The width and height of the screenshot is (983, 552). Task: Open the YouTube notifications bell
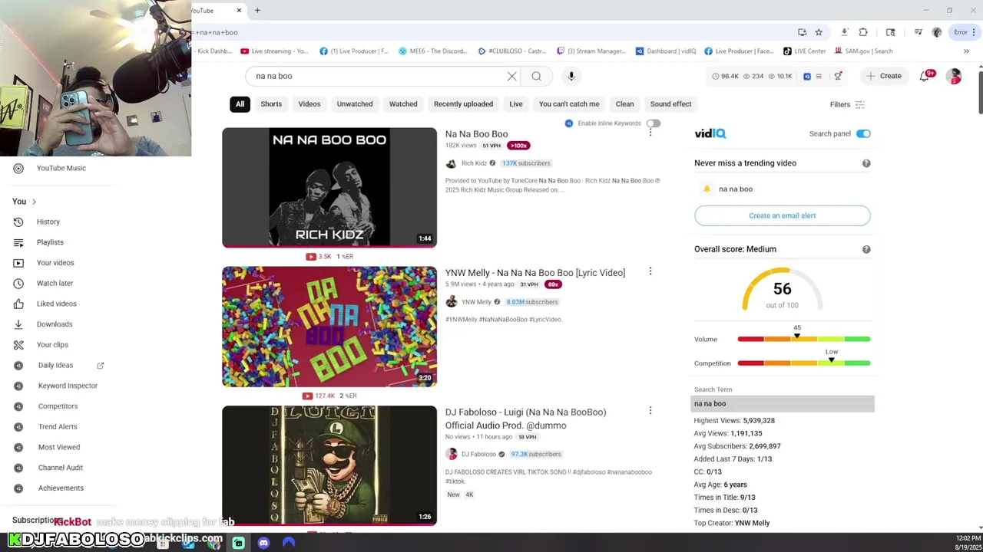(925, 76)
